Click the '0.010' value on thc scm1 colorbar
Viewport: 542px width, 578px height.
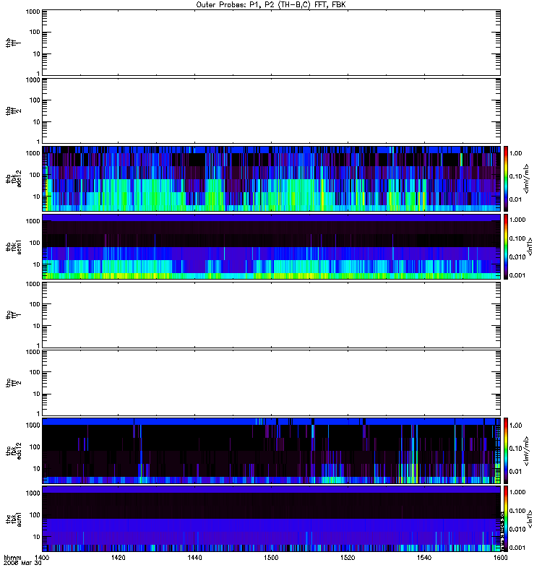(x=517, y=530)
